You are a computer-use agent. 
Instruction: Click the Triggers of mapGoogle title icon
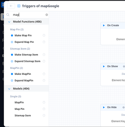[x=19, y=6]
